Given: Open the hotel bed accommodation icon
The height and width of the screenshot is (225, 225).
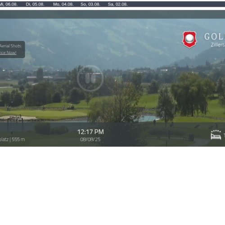Looking at the screenshot, I should (x=216, y=135).
